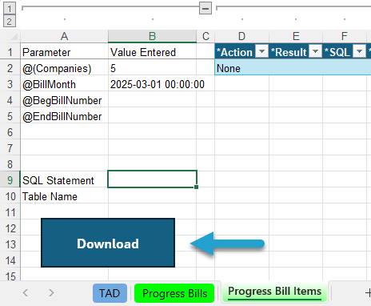This screenshot has height=306, width=371.
Task: Select column E header
Action: tap(296, 36)
